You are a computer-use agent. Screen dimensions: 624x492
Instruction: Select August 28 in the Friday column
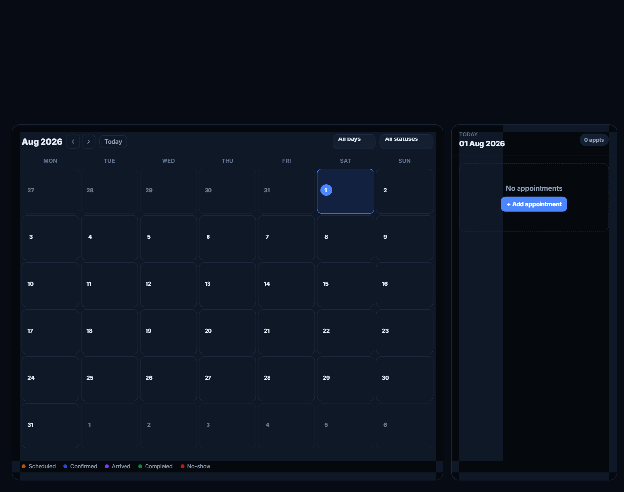point(287,379)
